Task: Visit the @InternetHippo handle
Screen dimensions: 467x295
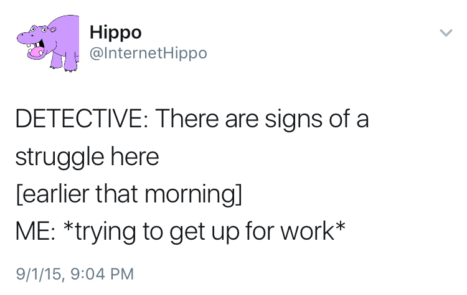Action: click(148, 53)
